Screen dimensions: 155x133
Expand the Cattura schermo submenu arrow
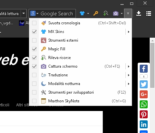coord(129,66)
